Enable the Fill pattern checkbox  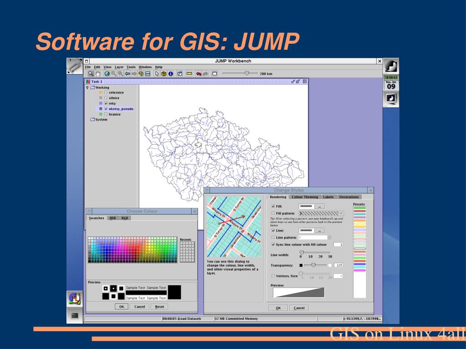pyautogui.click(x=273, y=213)
